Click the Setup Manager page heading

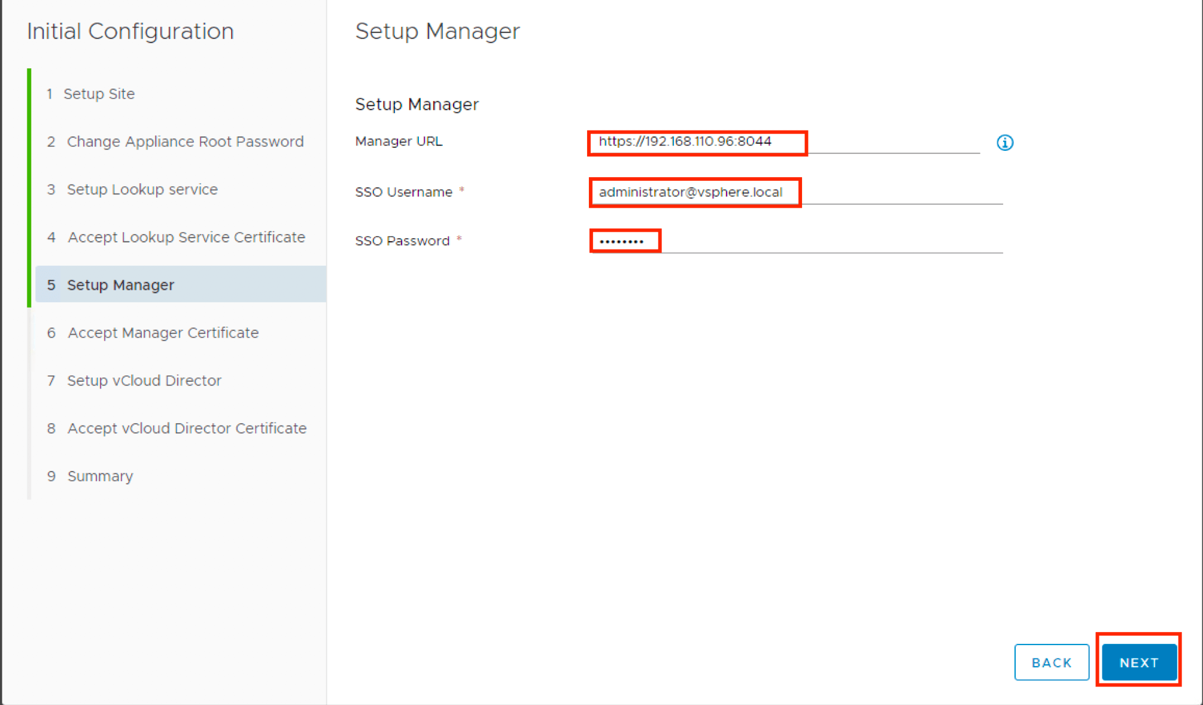click(x=437, y=31)
